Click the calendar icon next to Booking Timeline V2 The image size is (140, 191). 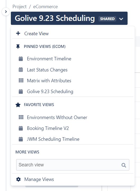21,128
